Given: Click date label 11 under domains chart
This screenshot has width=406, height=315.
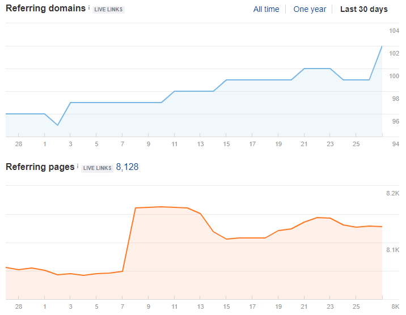Looking at the screenshot, I should pos(174,144).
